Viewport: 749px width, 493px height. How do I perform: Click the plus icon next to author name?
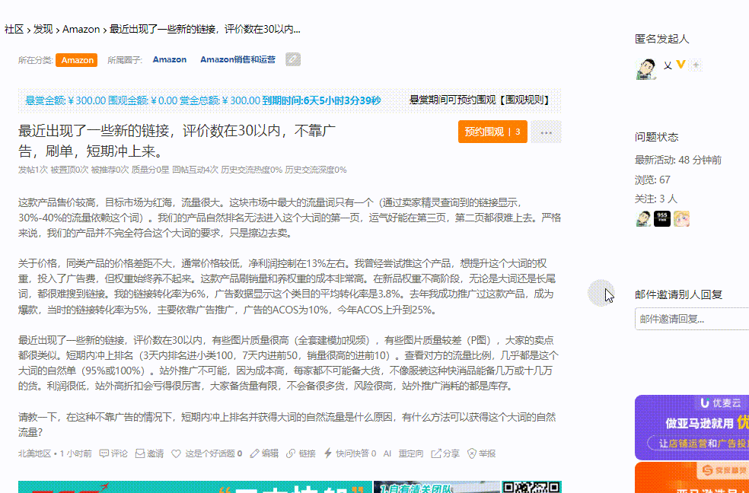pos(695,65)
